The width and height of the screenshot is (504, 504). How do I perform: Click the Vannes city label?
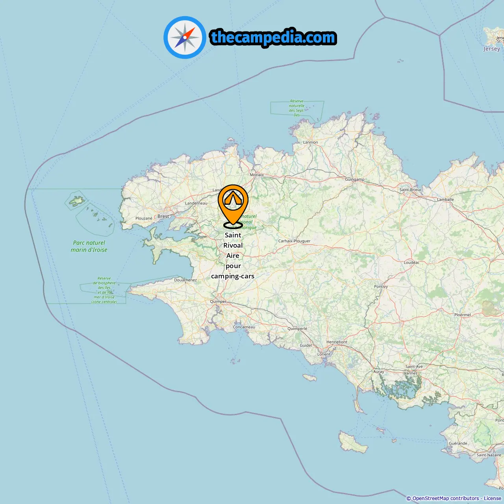(x=411, y=373)
